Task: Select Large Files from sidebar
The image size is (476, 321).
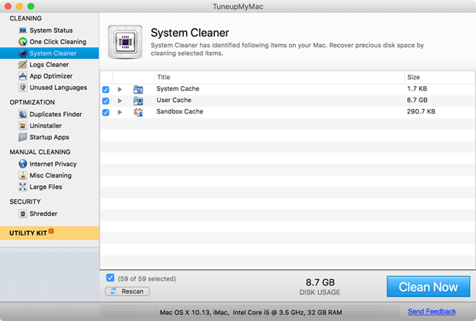Action: [x=46, y=187]
